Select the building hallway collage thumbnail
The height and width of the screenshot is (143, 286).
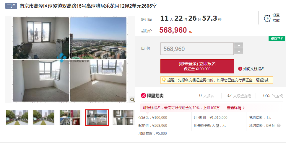point(70,118)
